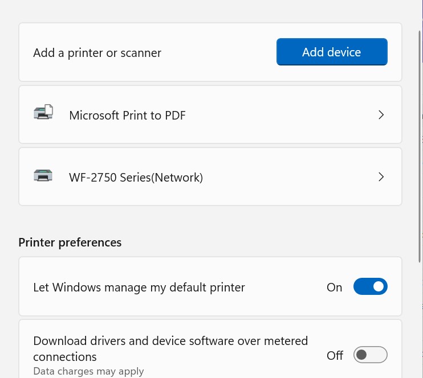Image resolution: width=423 pixels, height=378 pixels.
Task: Click 'Let Windows manage my default printer' text
Action: pyautogui.click(x=139, y=287)
